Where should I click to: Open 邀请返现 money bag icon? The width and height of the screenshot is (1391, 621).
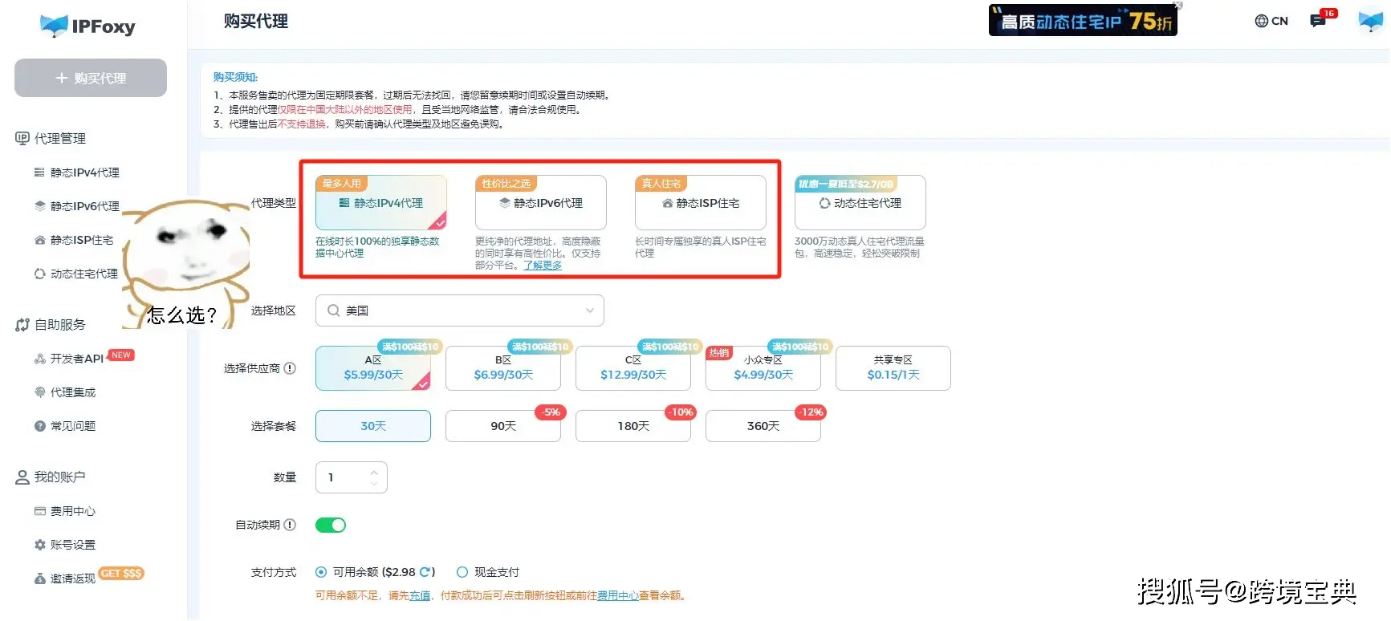point(39,578)
